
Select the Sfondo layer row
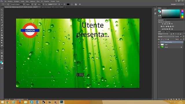point(171,47)
